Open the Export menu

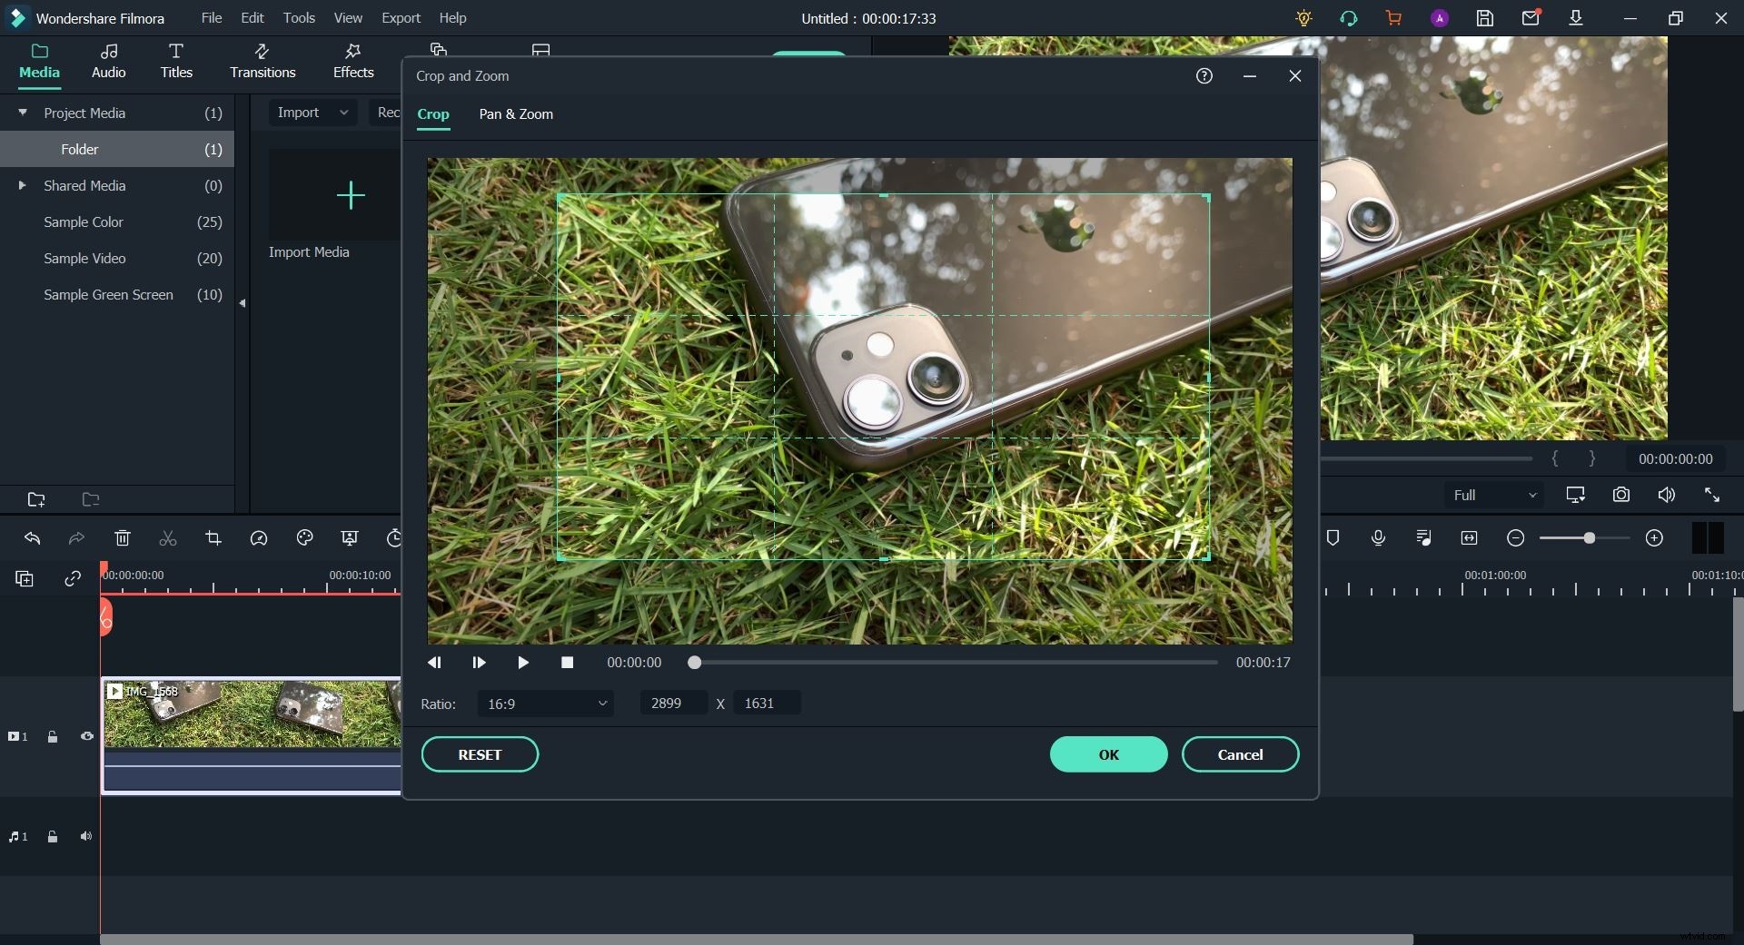click(401, 17)
